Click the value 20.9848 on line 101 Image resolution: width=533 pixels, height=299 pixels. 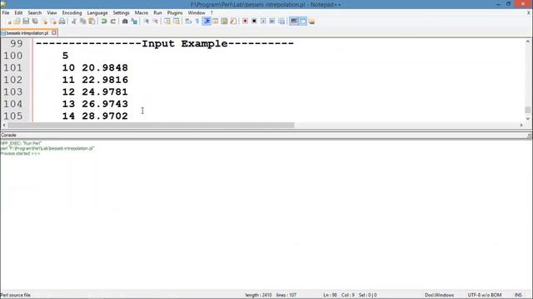[105, 68]
